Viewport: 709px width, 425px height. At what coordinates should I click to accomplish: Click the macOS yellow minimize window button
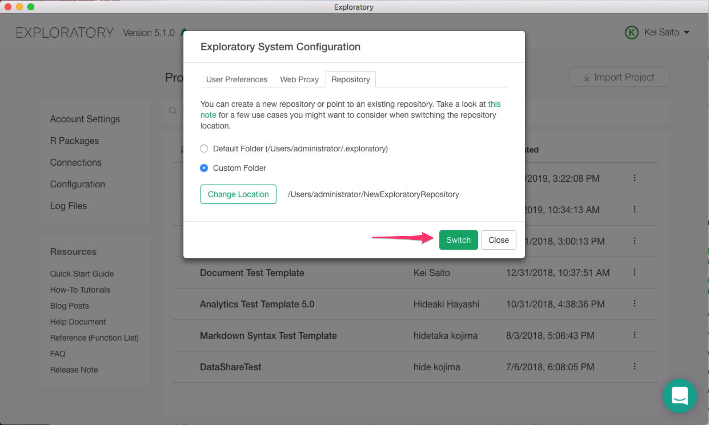20,7
